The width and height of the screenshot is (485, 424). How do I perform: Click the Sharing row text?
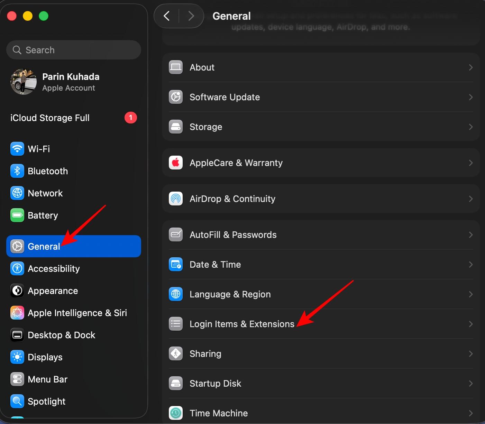205,354
